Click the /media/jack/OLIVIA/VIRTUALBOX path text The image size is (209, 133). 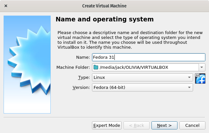coord(134,67)
